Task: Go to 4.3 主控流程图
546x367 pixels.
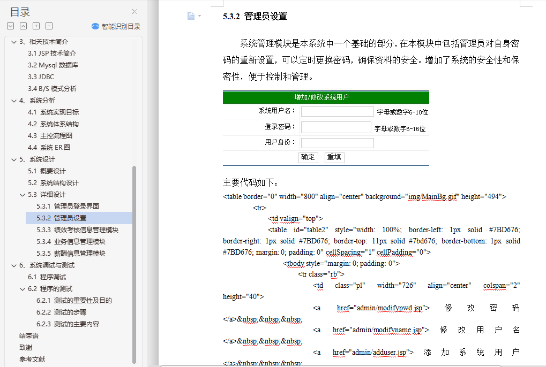Action: 50,136
